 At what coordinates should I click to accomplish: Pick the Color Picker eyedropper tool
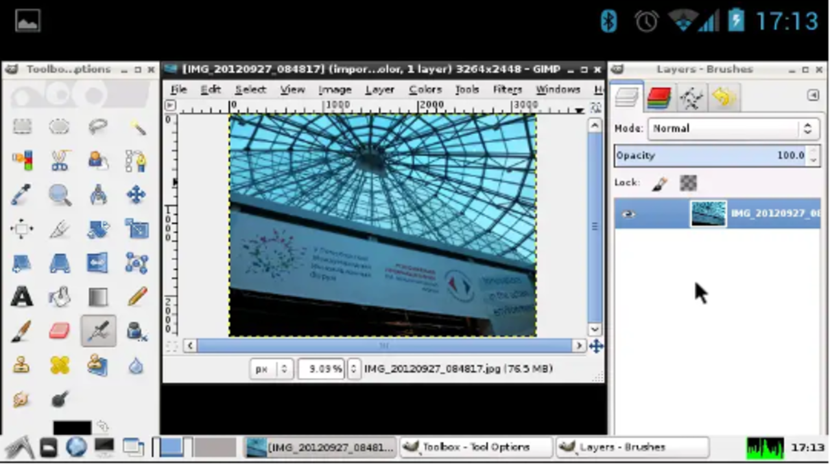pyautogui.click(x=23, y=195)
